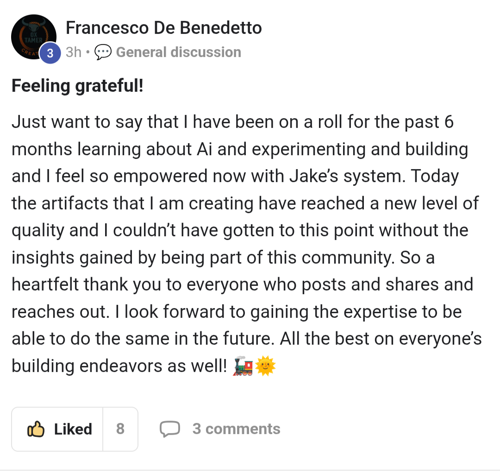Open the 3 comments thread
Image resolution: width=500 pixels, height=472 pixels.
[x=236, y=429]
